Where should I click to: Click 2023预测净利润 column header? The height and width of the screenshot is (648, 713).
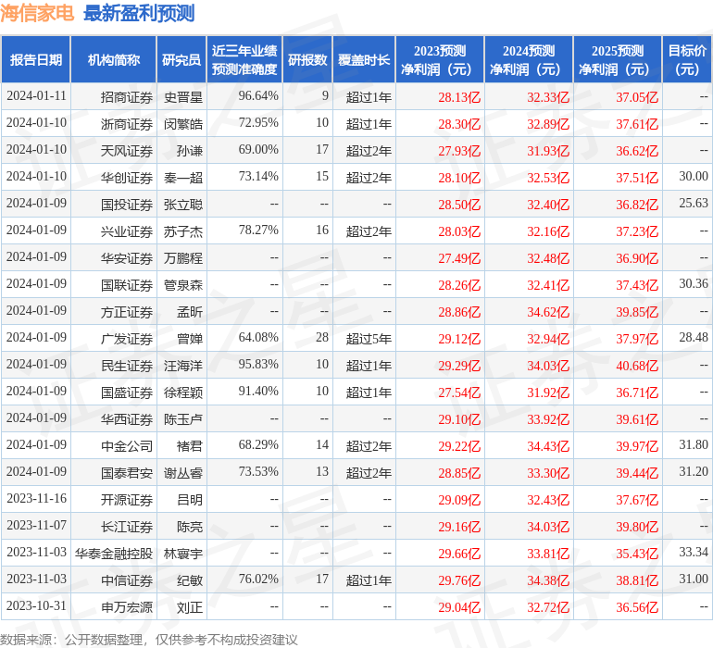pyautogui.click(x=440, y=60)
